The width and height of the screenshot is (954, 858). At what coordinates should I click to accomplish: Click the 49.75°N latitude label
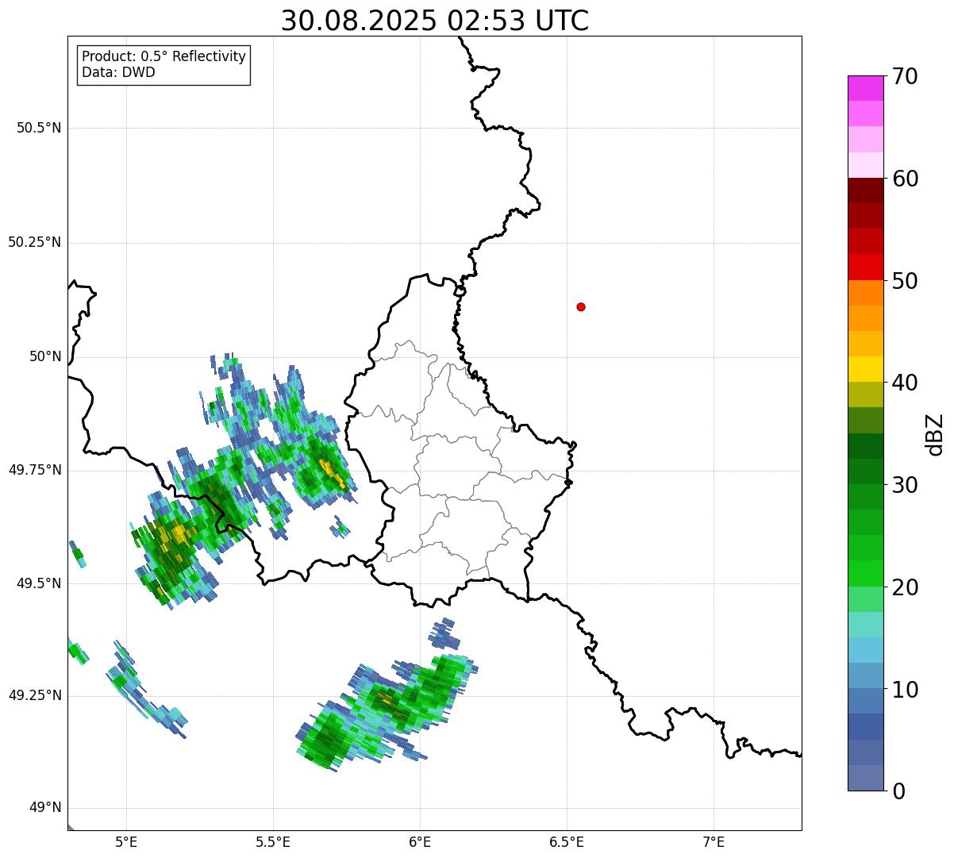pyautogui.click(x=35, y=470)
